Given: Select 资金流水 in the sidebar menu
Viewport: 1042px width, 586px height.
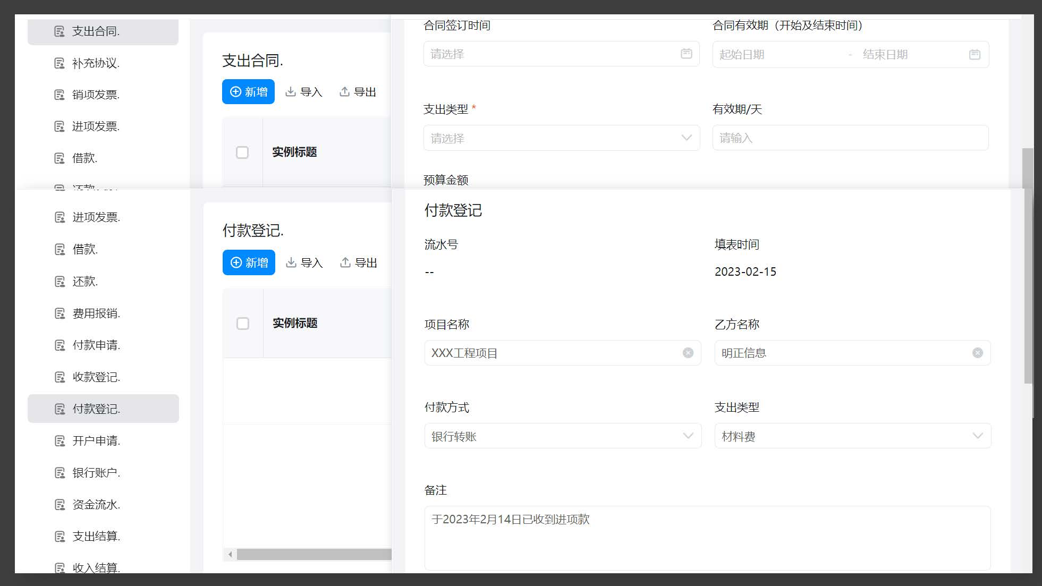Looking at the screenshot, I should (96, 504).
